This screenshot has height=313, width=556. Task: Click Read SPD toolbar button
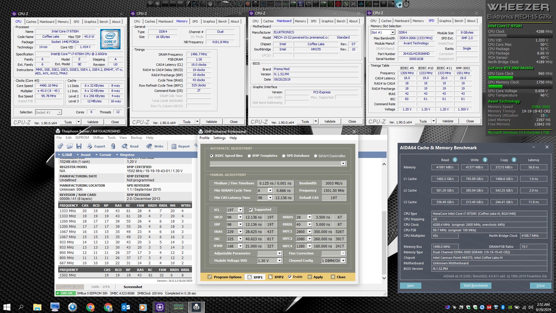click(130, 146)
